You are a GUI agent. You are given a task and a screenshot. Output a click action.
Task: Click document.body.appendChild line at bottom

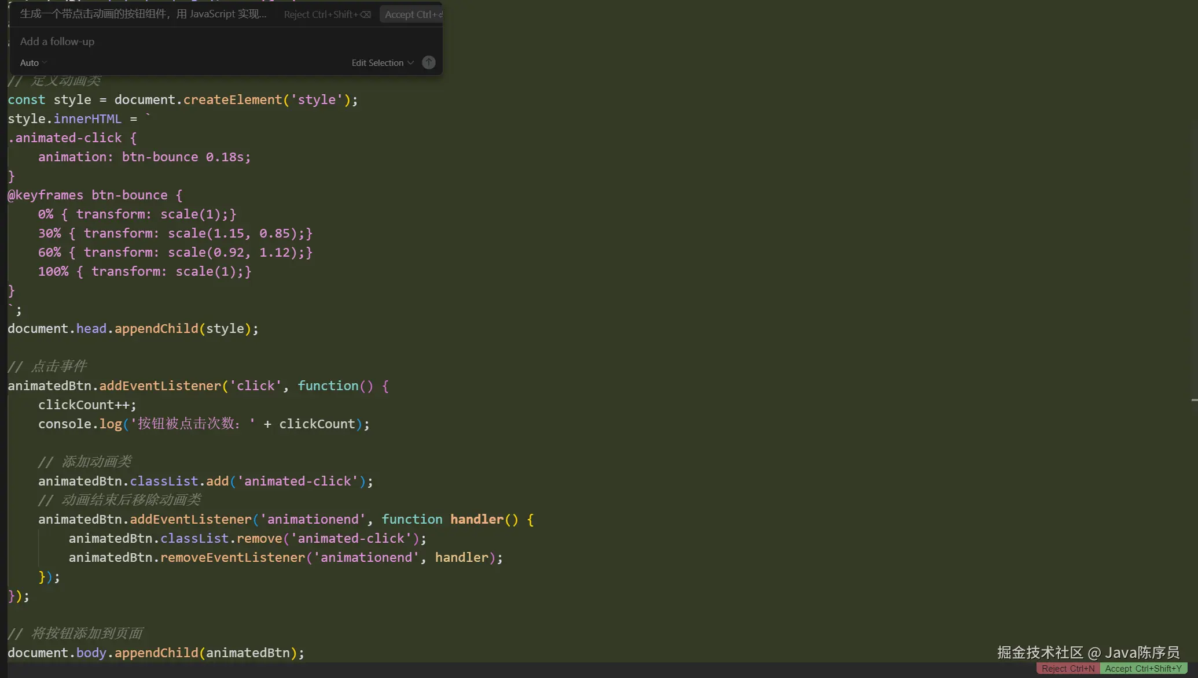tap(155, 653)
